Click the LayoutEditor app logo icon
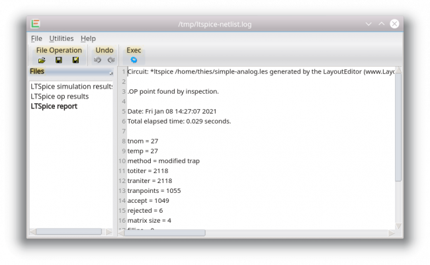 35,24
